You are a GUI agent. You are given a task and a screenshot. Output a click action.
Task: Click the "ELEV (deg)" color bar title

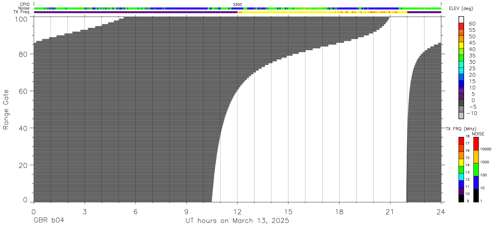pyautogui.click(x=462, y=9)
